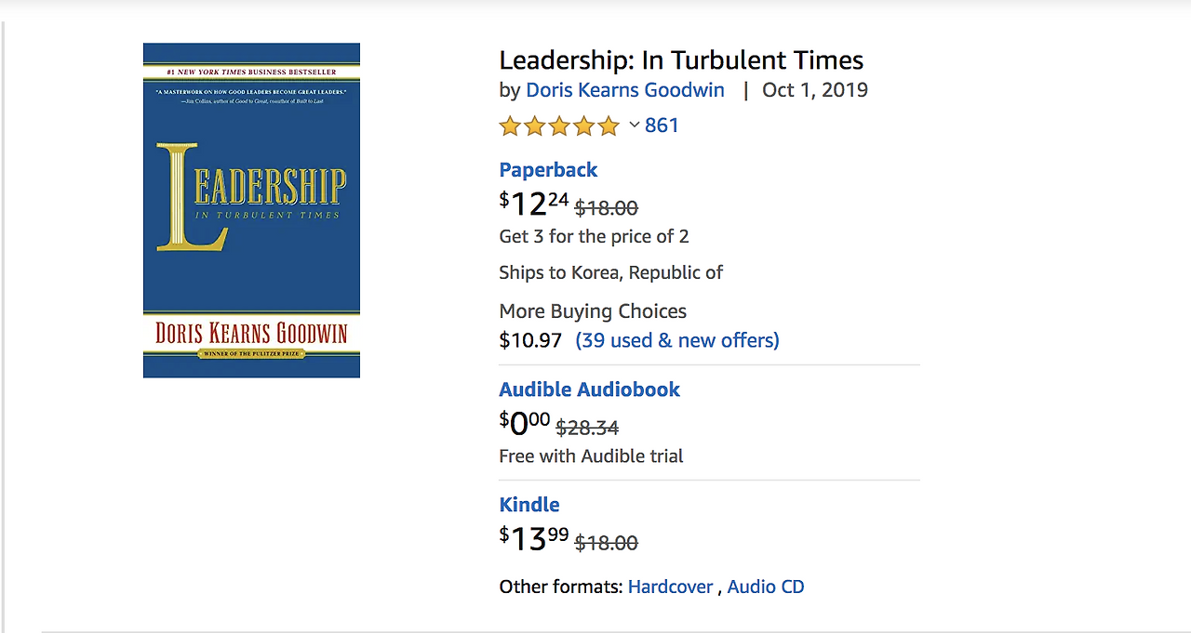Click the five-star rating icon
This screenshot has width=1191, height=633.
click(x=559, y=125)
